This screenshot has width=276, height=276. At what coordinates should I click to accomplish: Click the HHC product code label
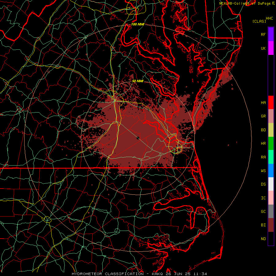(x=270, y=18)
